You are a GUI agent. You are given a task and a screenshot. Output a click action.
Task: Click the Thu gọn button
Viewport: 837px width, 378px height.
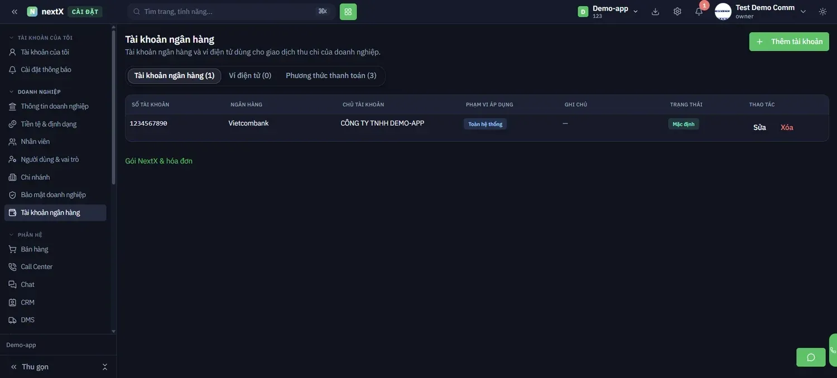click(35, 367)
